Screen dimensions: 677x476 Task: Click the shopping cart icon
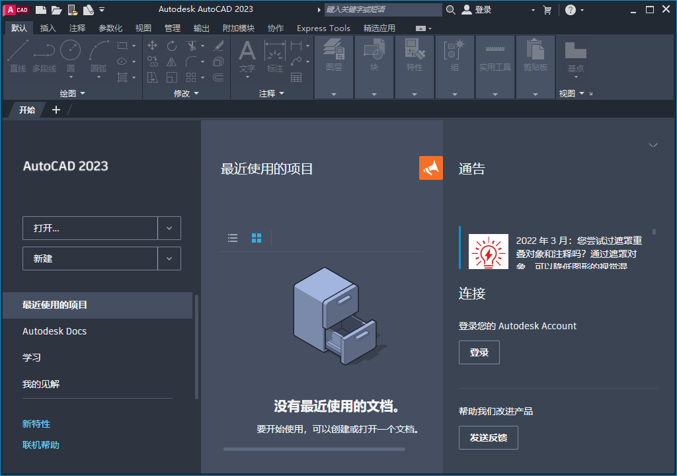547,10
